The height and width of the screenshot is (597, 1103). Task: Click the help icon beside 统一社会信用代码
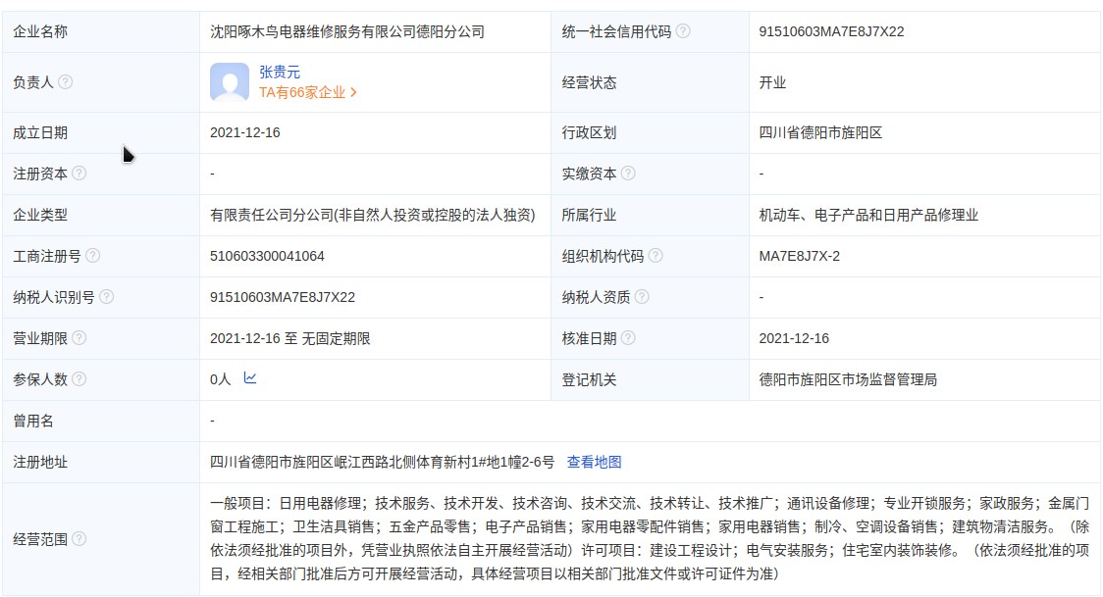[x=683, y=31]
